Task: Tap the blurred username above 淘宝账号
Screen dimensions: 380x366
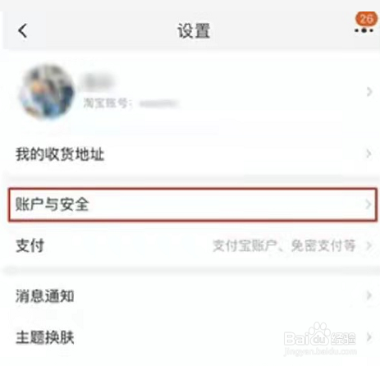Action: click(98, 81)
